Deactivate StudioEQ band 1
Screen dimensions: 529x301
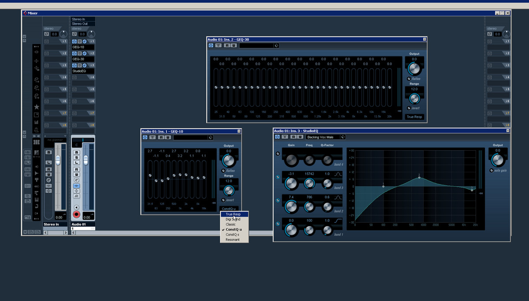[277, 224]
